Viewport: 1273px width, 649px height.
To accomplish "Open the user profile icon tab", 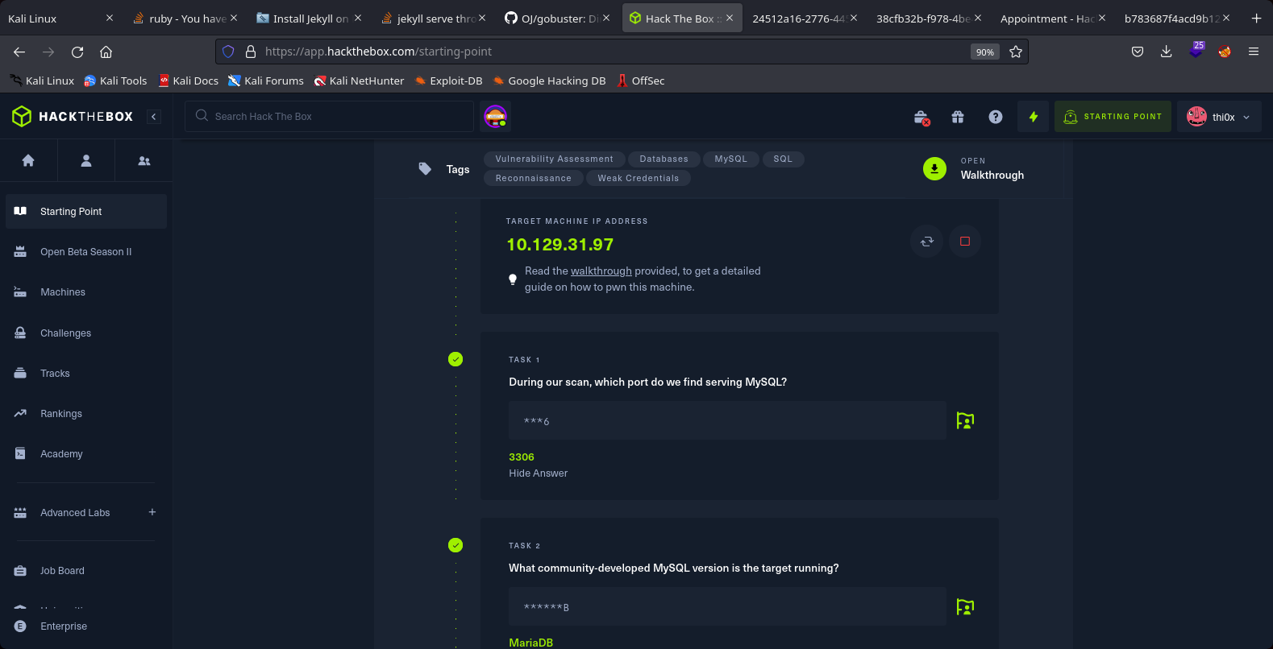I will [x=86, y=160].
